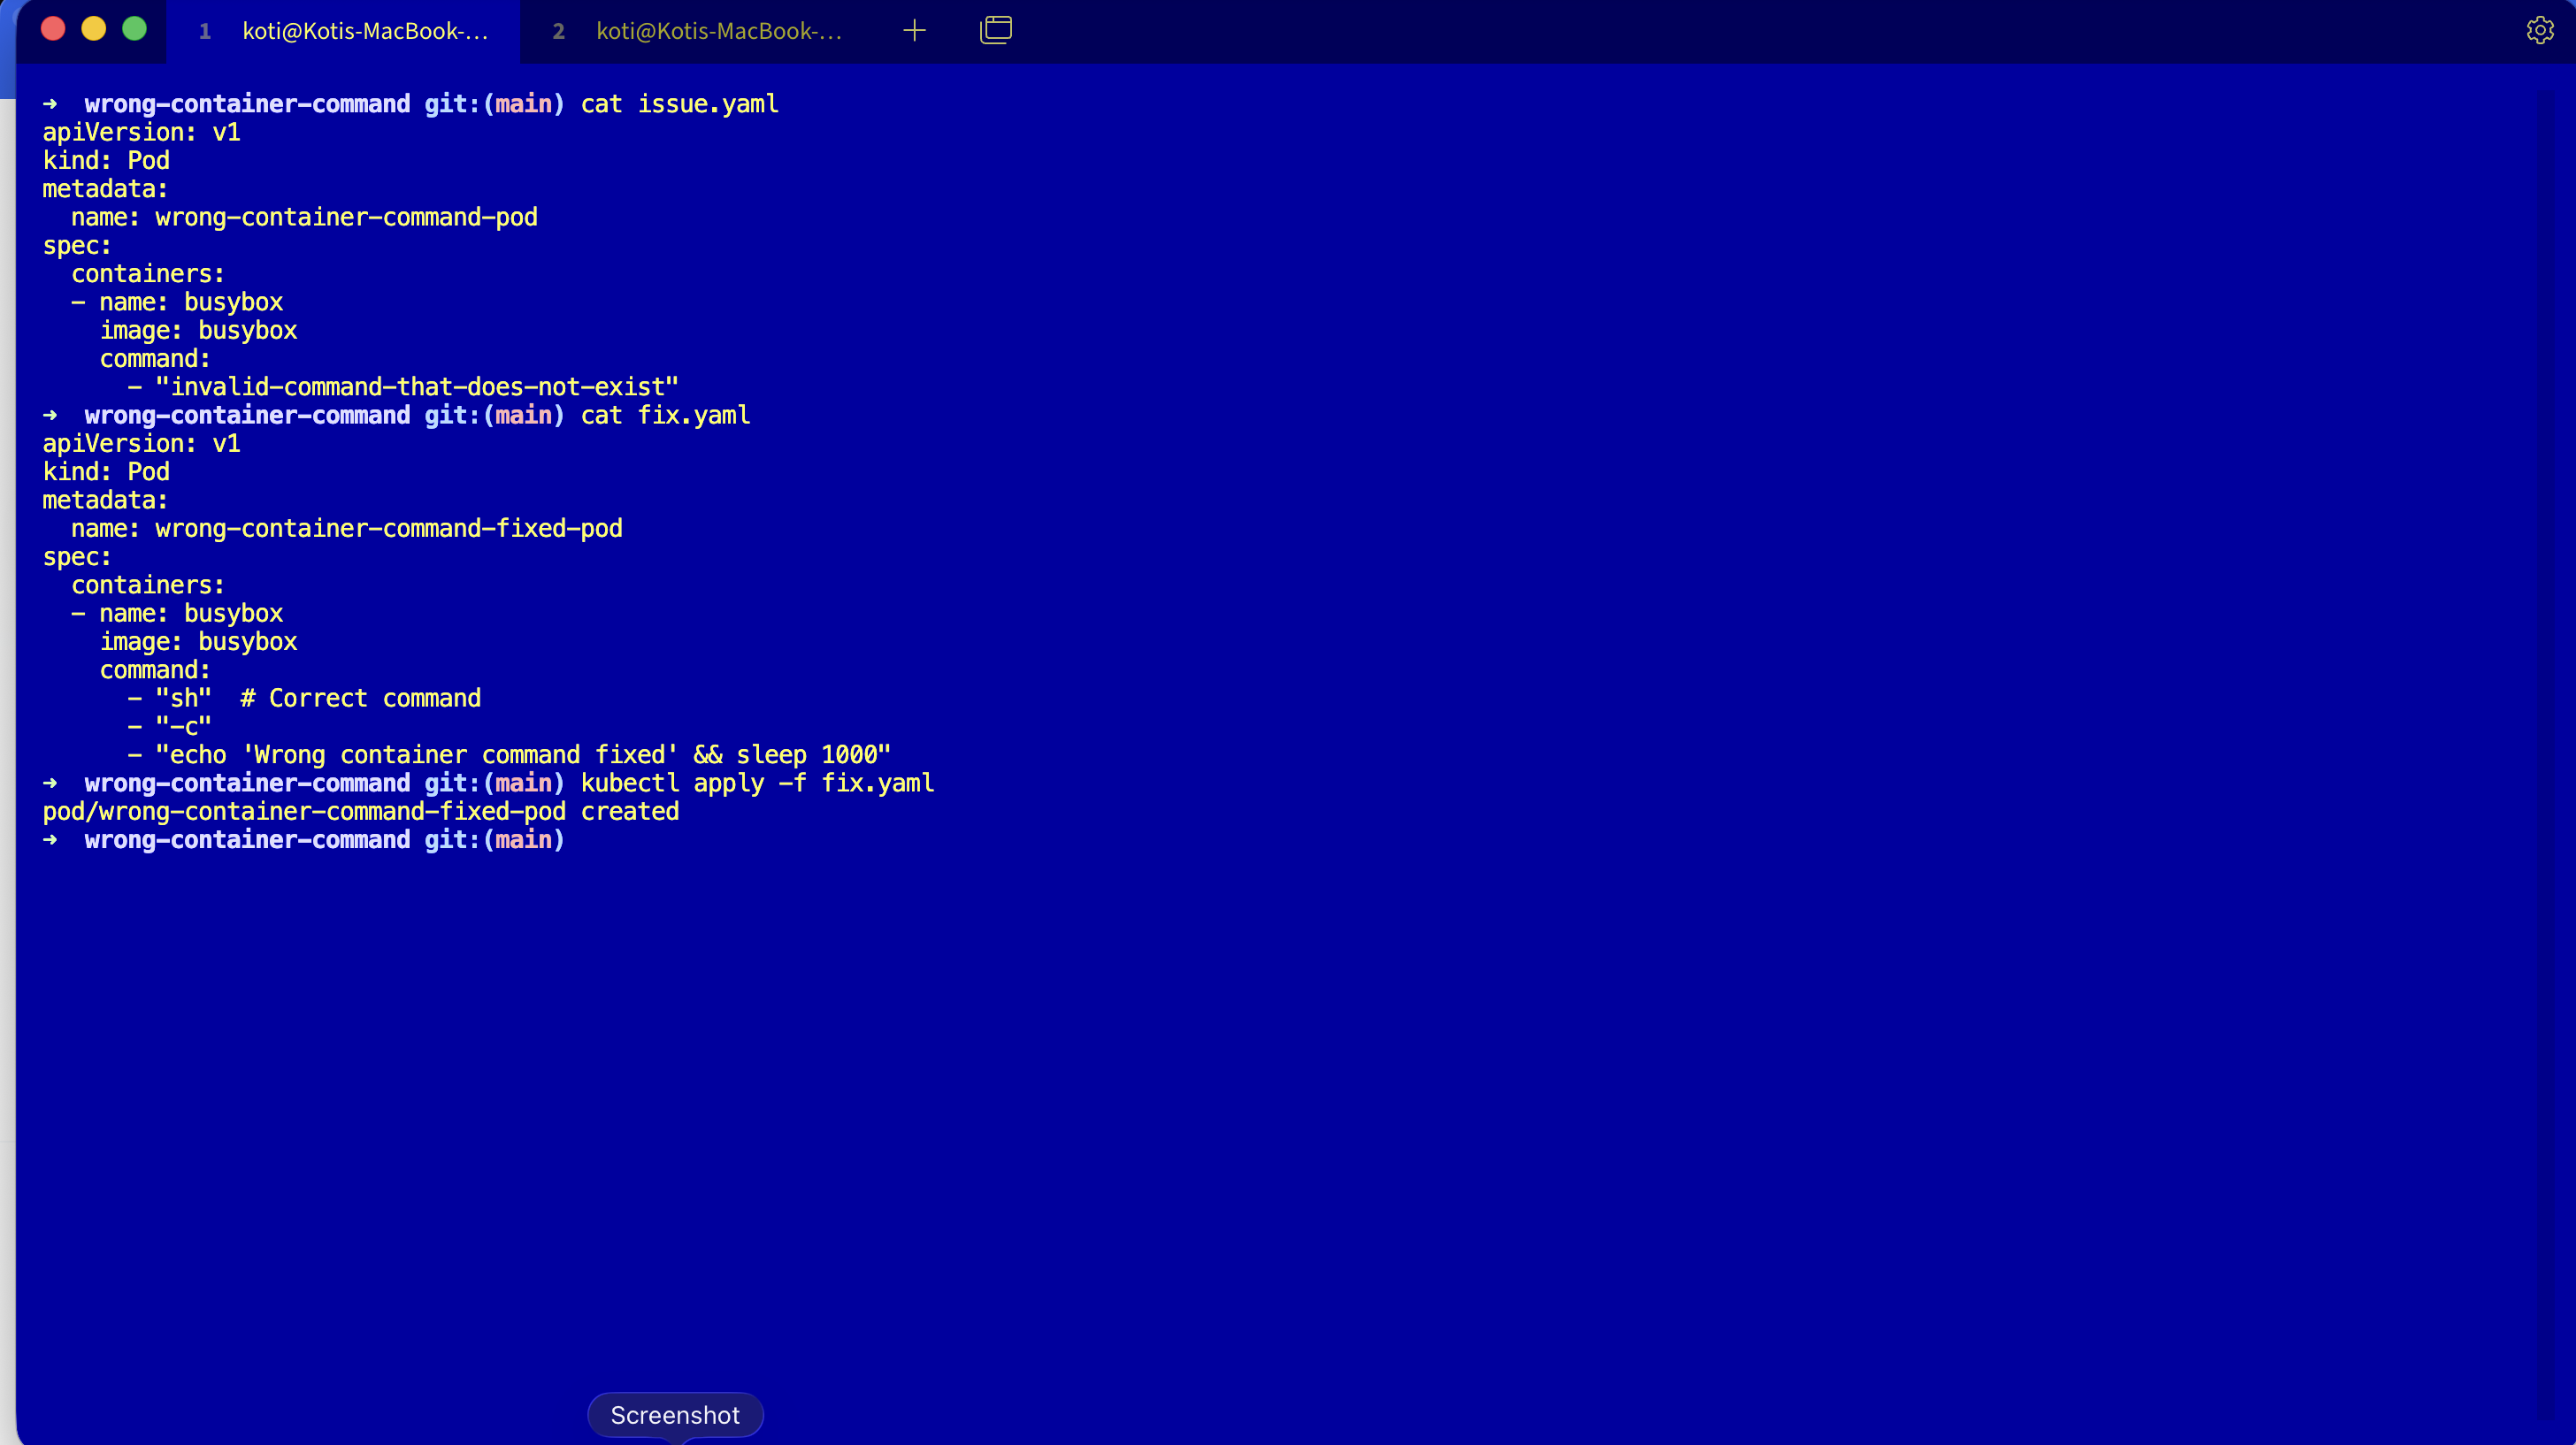Image resolution: width=2576 pixels, height=1445 pixels.
Task: Switch to the second koti@Kotis-MacBook tab
Action: coord(718,31)
